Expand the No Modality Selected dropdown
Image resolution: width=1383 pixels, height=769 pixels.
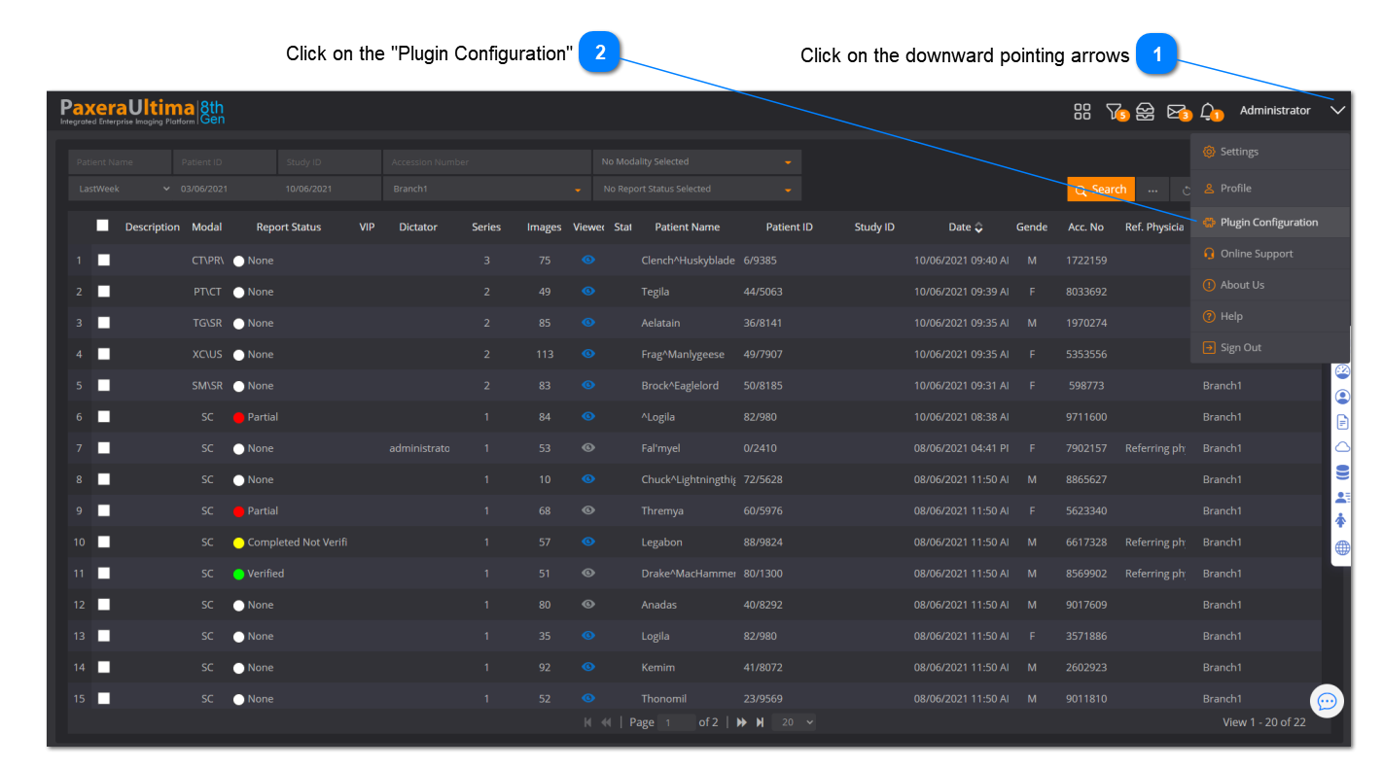click(x=696, y=162)
